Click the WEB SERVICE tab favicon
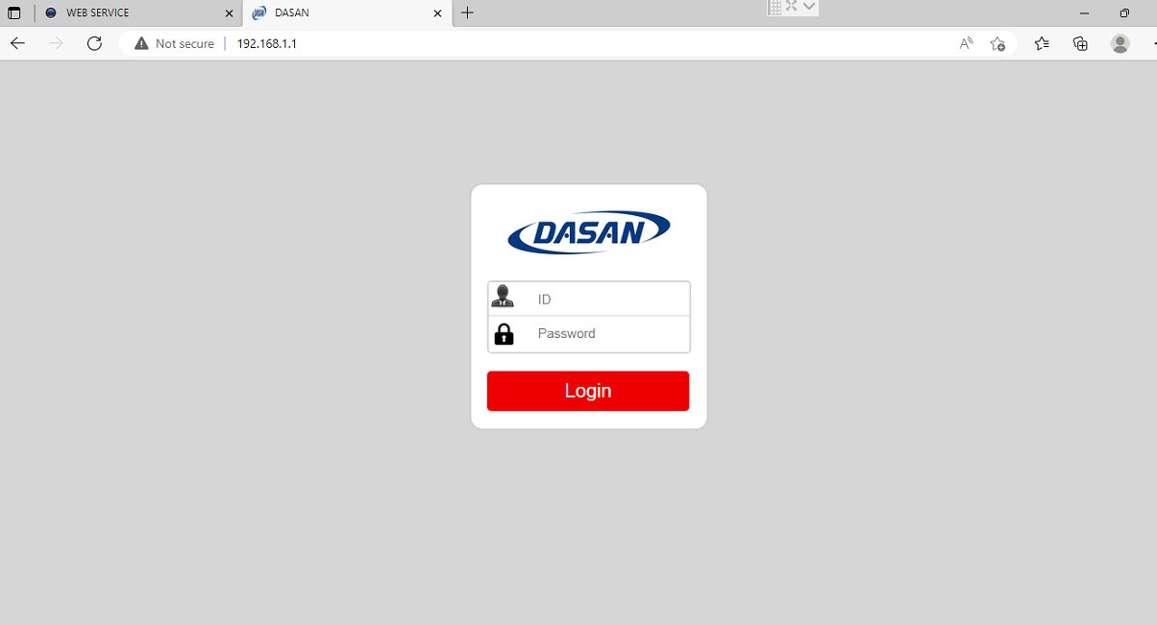 tap(51, 13)
